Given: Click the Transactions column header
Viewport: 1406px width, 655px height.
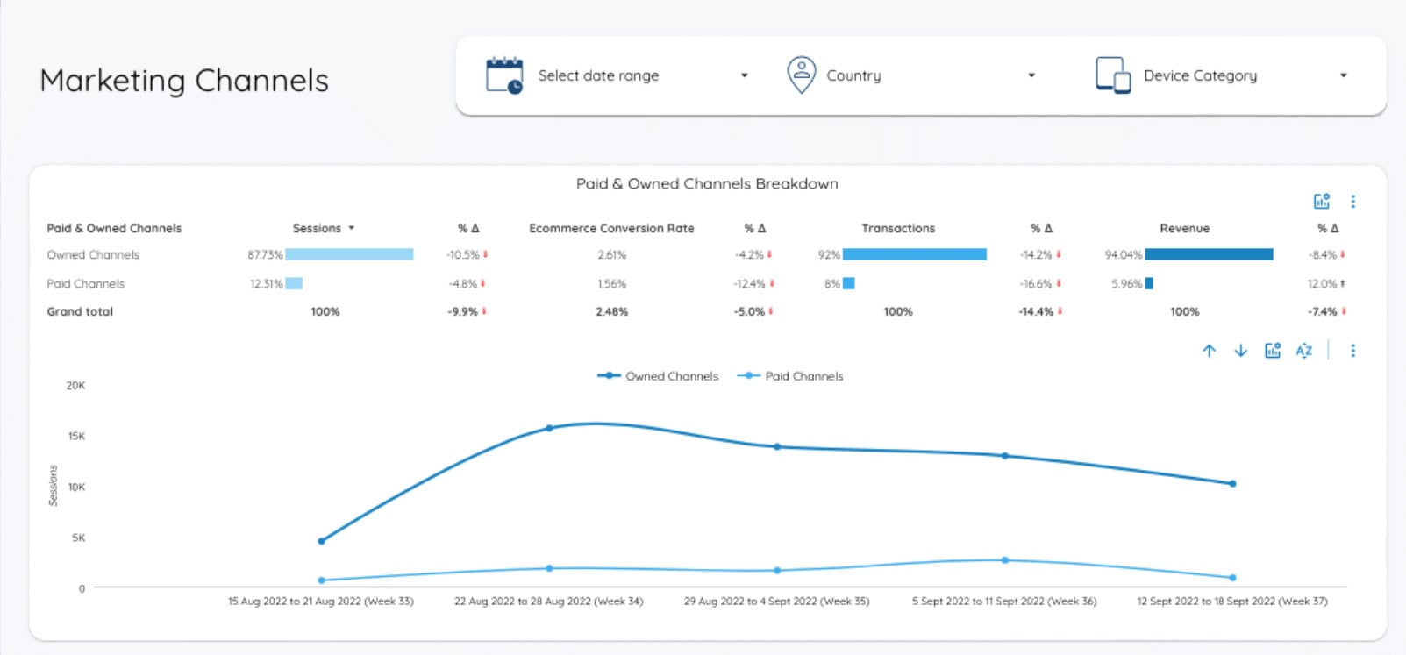Looking at the screenshot, I should (898, 228).
